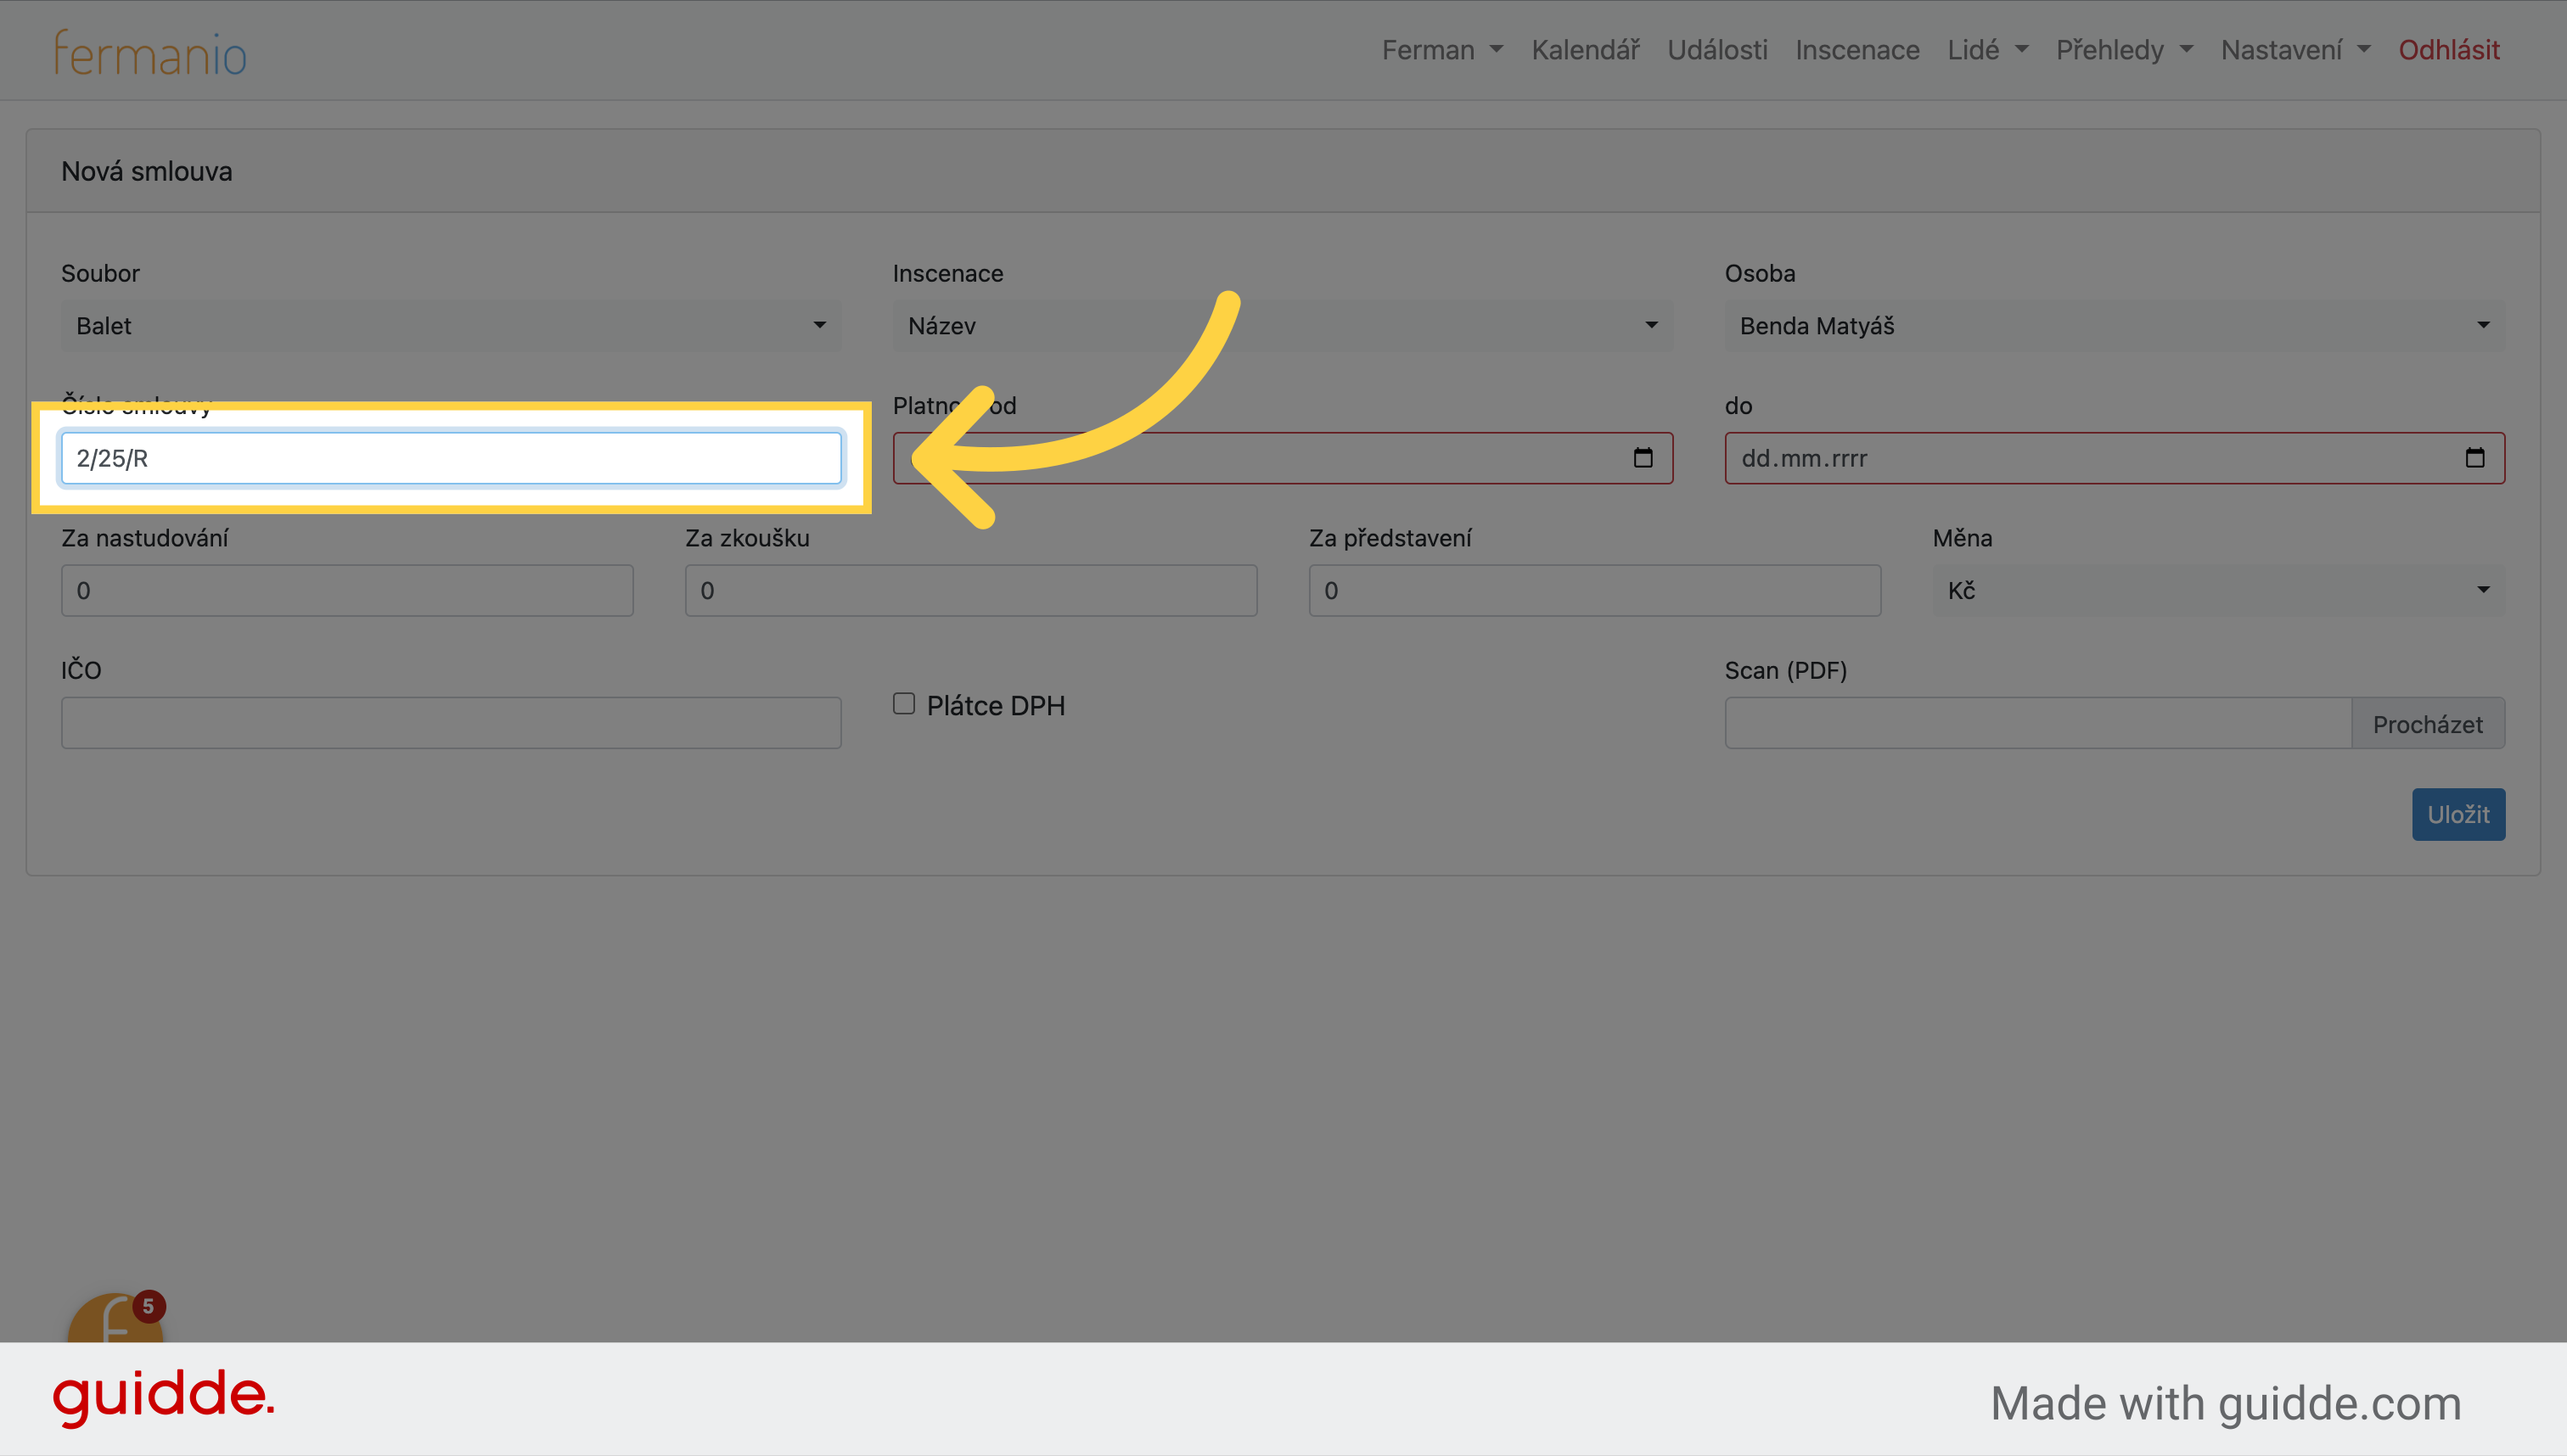Image resolution: width=2567 pixels, height=1456 pixels.
Task: Click the Platnost od date field
Action: tap(1283, 458)
